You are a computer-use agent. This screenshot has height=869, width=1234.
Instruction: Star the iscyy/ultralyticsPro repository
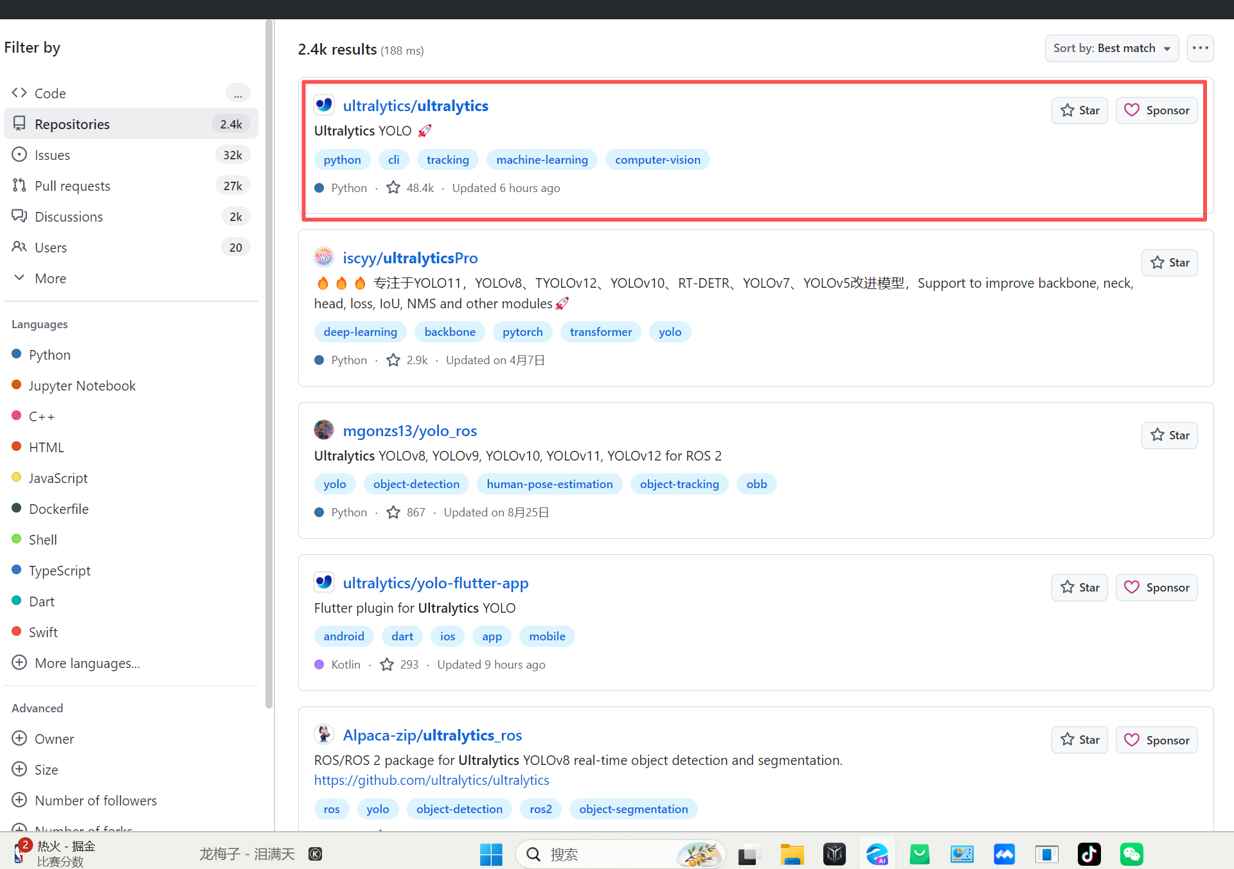[x=1169, y=263]
